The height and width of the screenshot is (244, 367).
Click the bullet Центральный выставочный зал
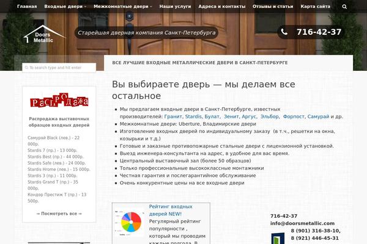[x=185, y=160]
